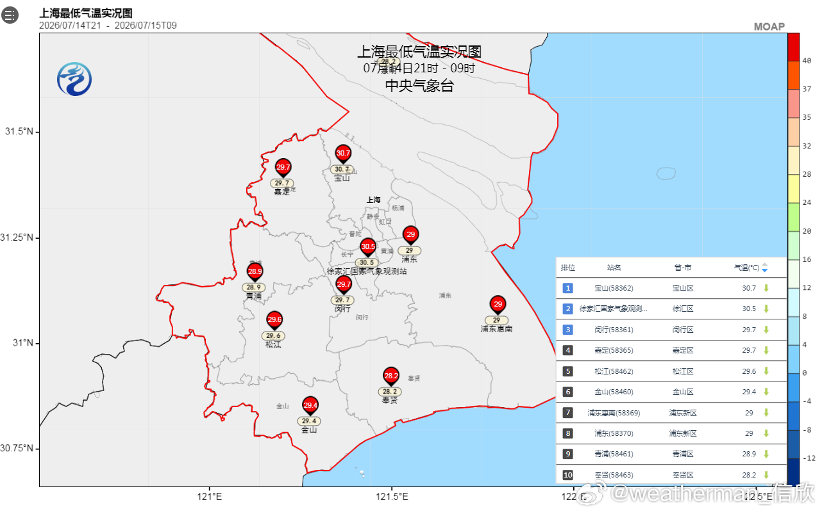
Task: Click the date range 2026/07/14T21 - 2026/07/15T09
Action: tap(108, 26)
